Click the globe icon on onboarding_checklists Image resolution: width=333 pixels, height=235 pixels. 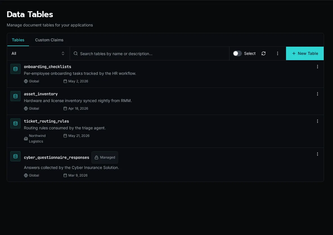point(26,81)
